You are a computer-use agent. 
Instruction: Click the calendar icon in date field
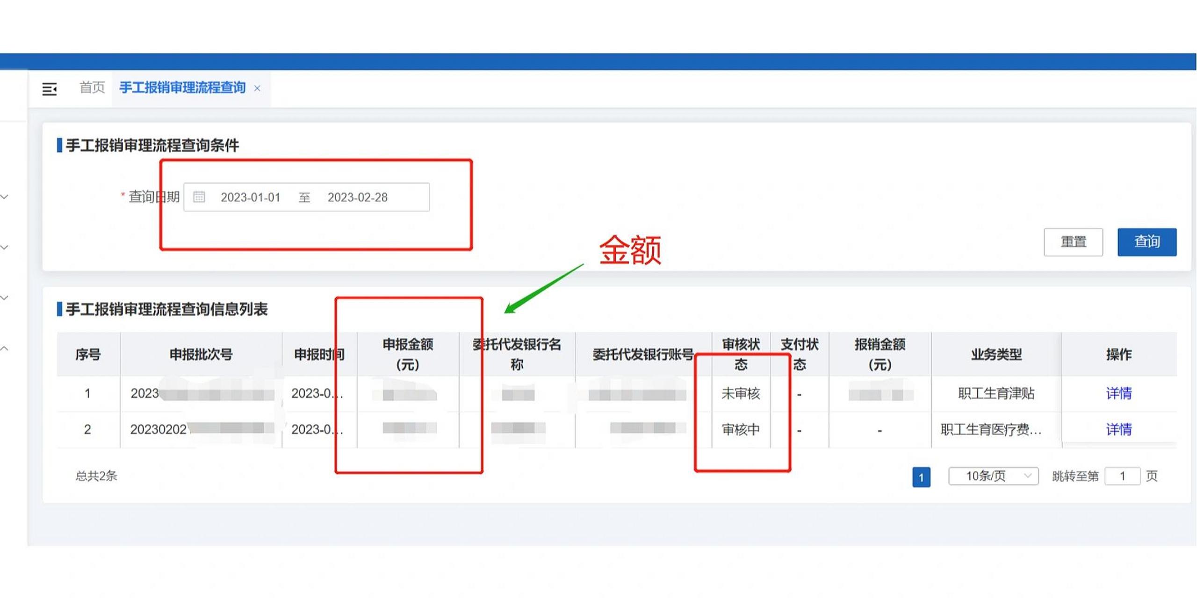click(x=199, y=197)
